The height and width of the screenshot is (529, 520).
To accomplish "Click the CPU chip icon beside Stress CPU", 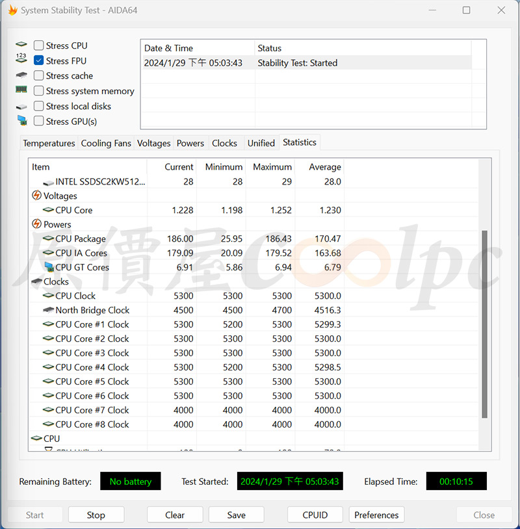I will point(21,45).
